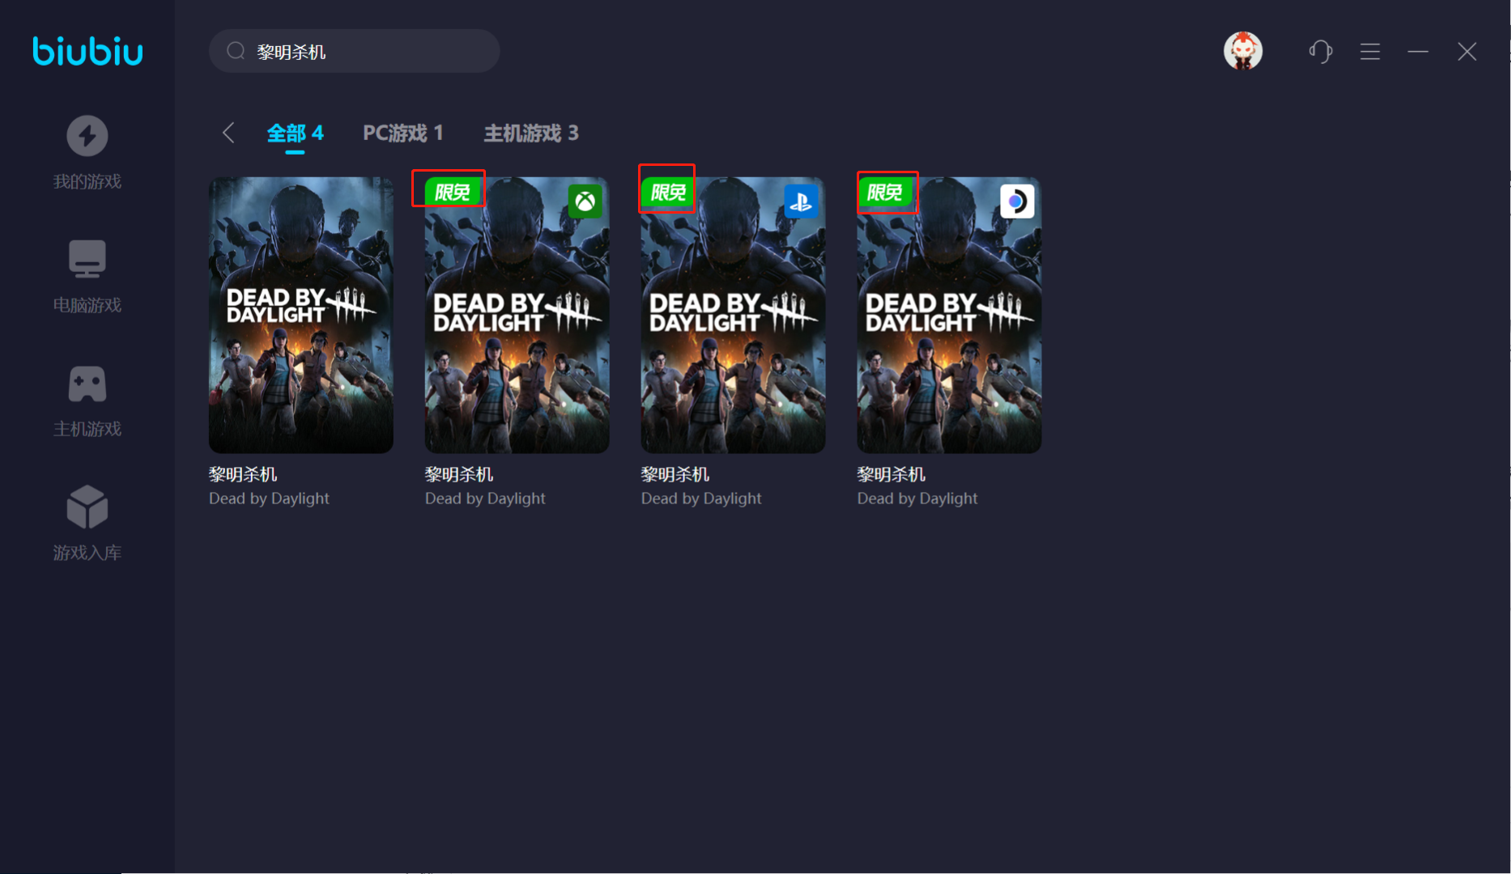
Task: Click the search magnifier icon
Action: tap(236, 52)
